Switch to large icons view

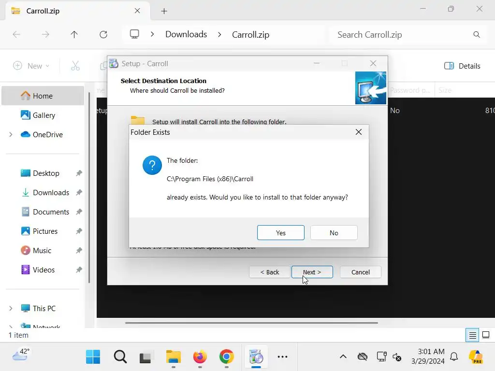[486, 335]
